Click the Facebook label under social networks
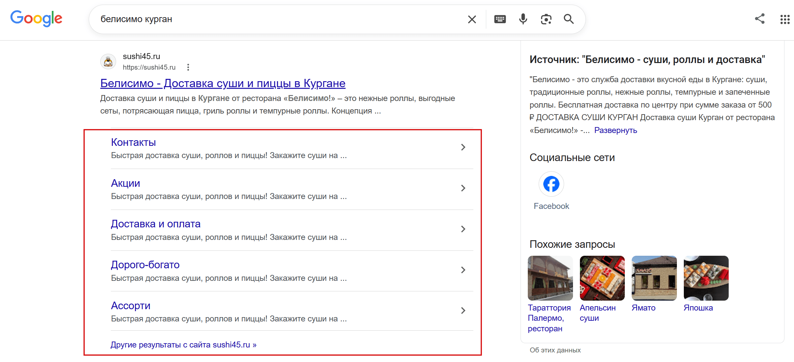Image resolution: width=794 pixels, height=362 pixels. click(551, 206)
